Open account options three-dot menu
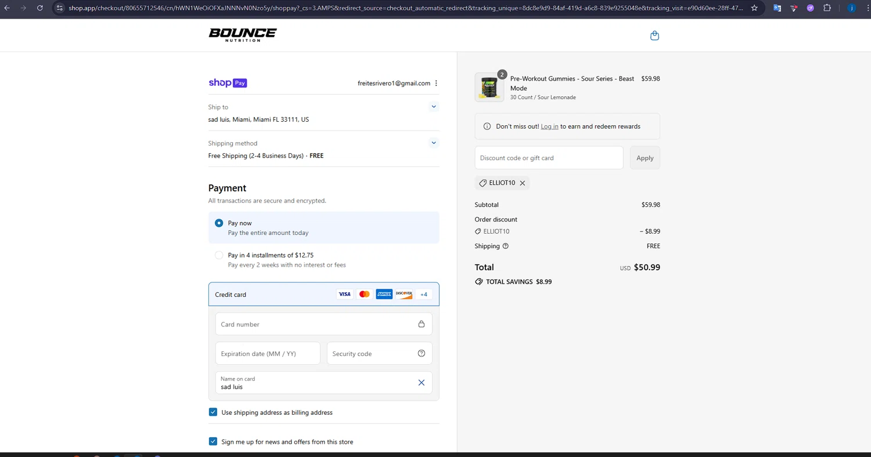This screenshot has height=457, width=871. pos(436,83)
